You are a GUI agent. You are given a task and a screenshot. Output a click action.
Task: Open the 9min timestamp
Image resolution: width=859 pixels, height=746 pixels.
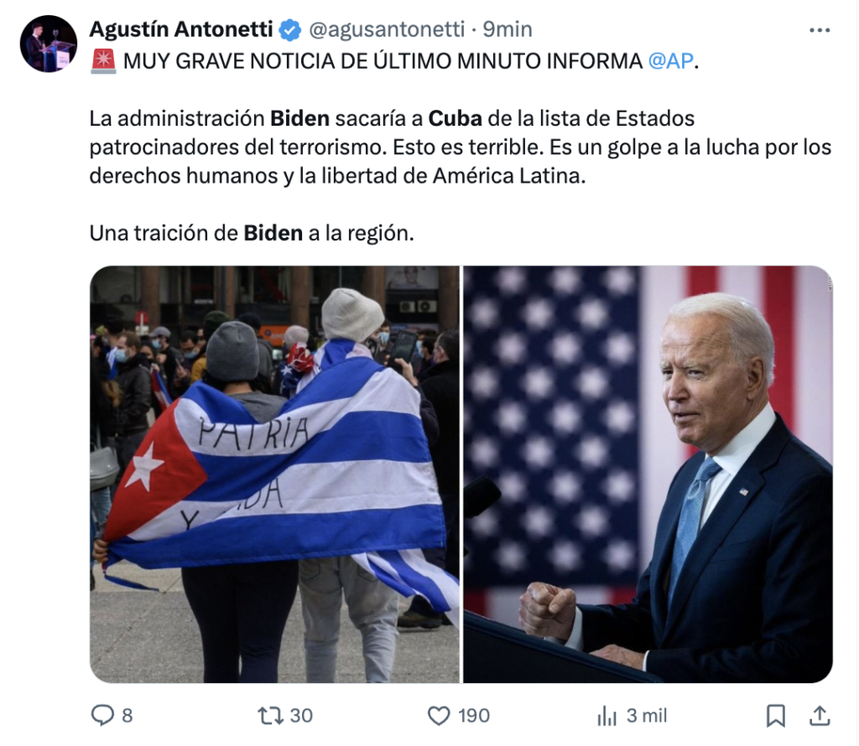[x=508, y=29]
